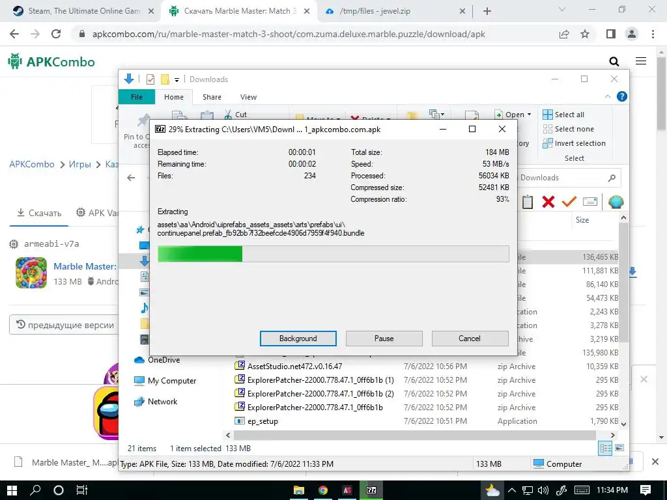Screen dimensions: 667x500
Task: Click the Properties quick access checkmark icon
Action: point(150,79)
